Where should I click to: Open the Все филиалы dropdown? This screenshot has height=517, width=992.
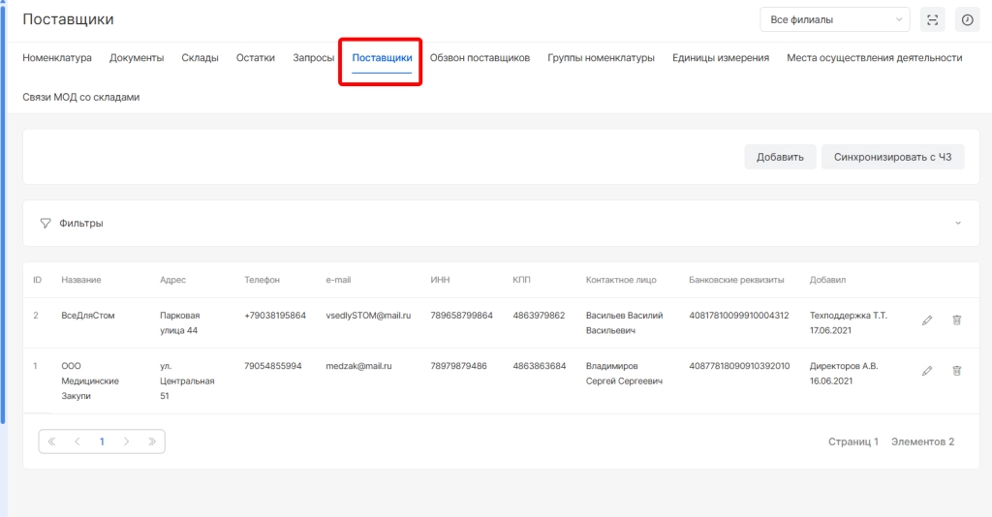[834, 19]
